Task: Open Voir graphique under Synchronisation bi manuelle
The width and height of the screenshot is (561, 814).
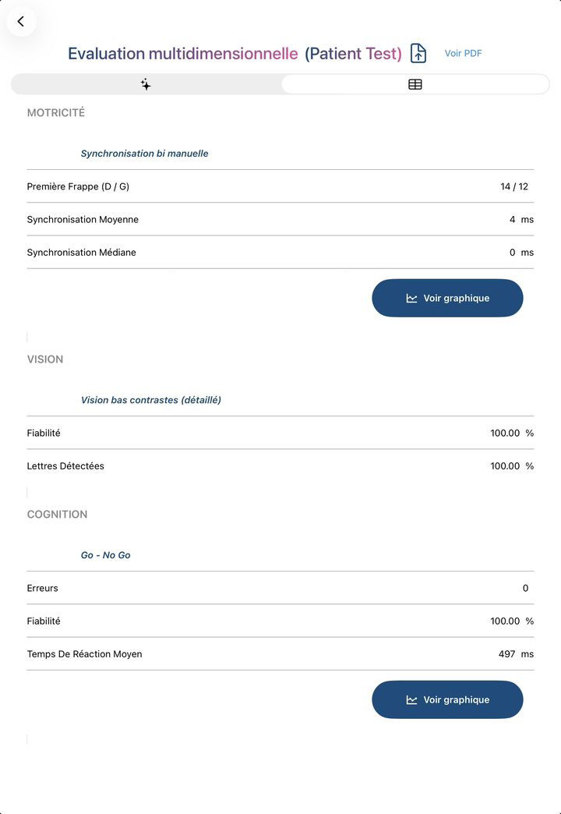Action: [x=447, y=298]
